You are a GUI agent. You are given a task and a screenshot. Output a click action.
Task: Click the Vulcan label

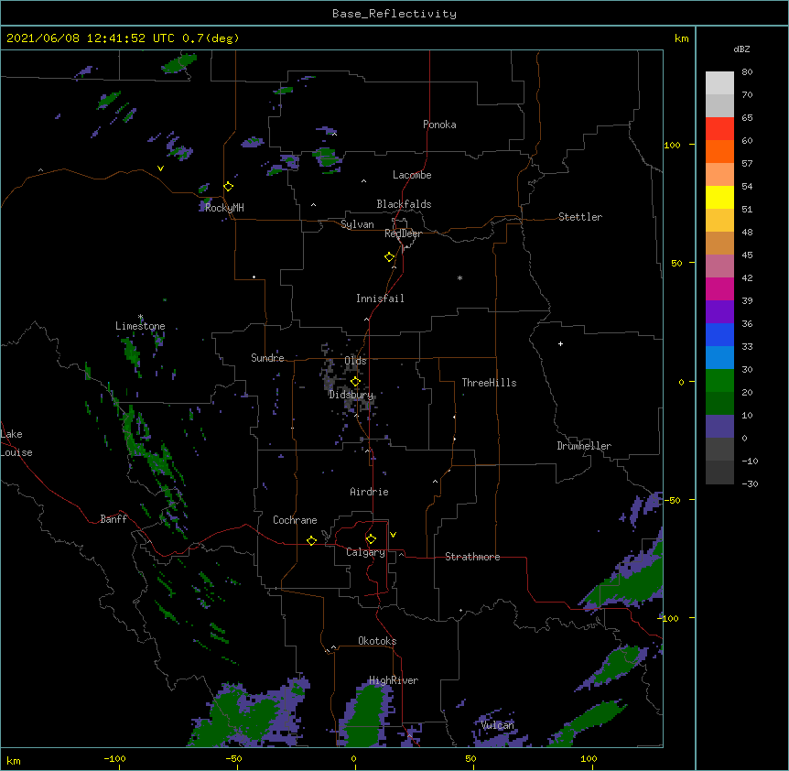point(498,725)
